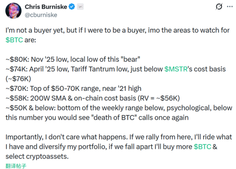The height and width of the screenshot is (169, 236).
Task: Click the $BTC cashtag in the last paragraph
Action: pyautogui.click(x=202, y=147)
